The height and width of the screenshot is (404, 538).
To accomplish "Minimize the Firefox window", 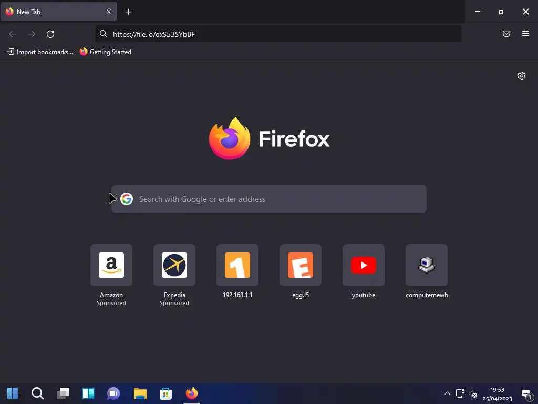I will point(477,12).
